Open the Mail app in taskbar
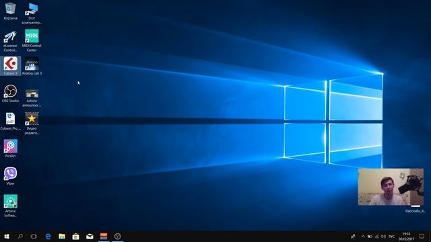431x242 pixels. coord(90,236)
